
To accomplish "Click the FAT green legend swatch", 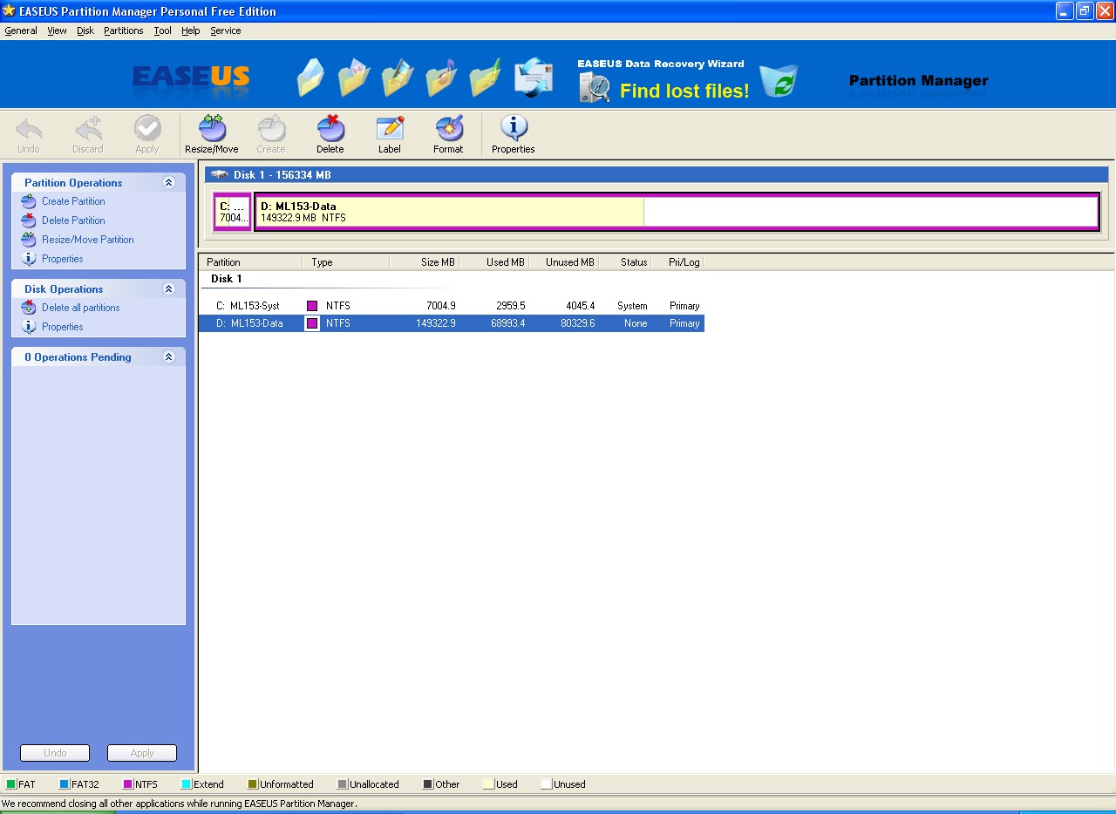I will 10,784.
